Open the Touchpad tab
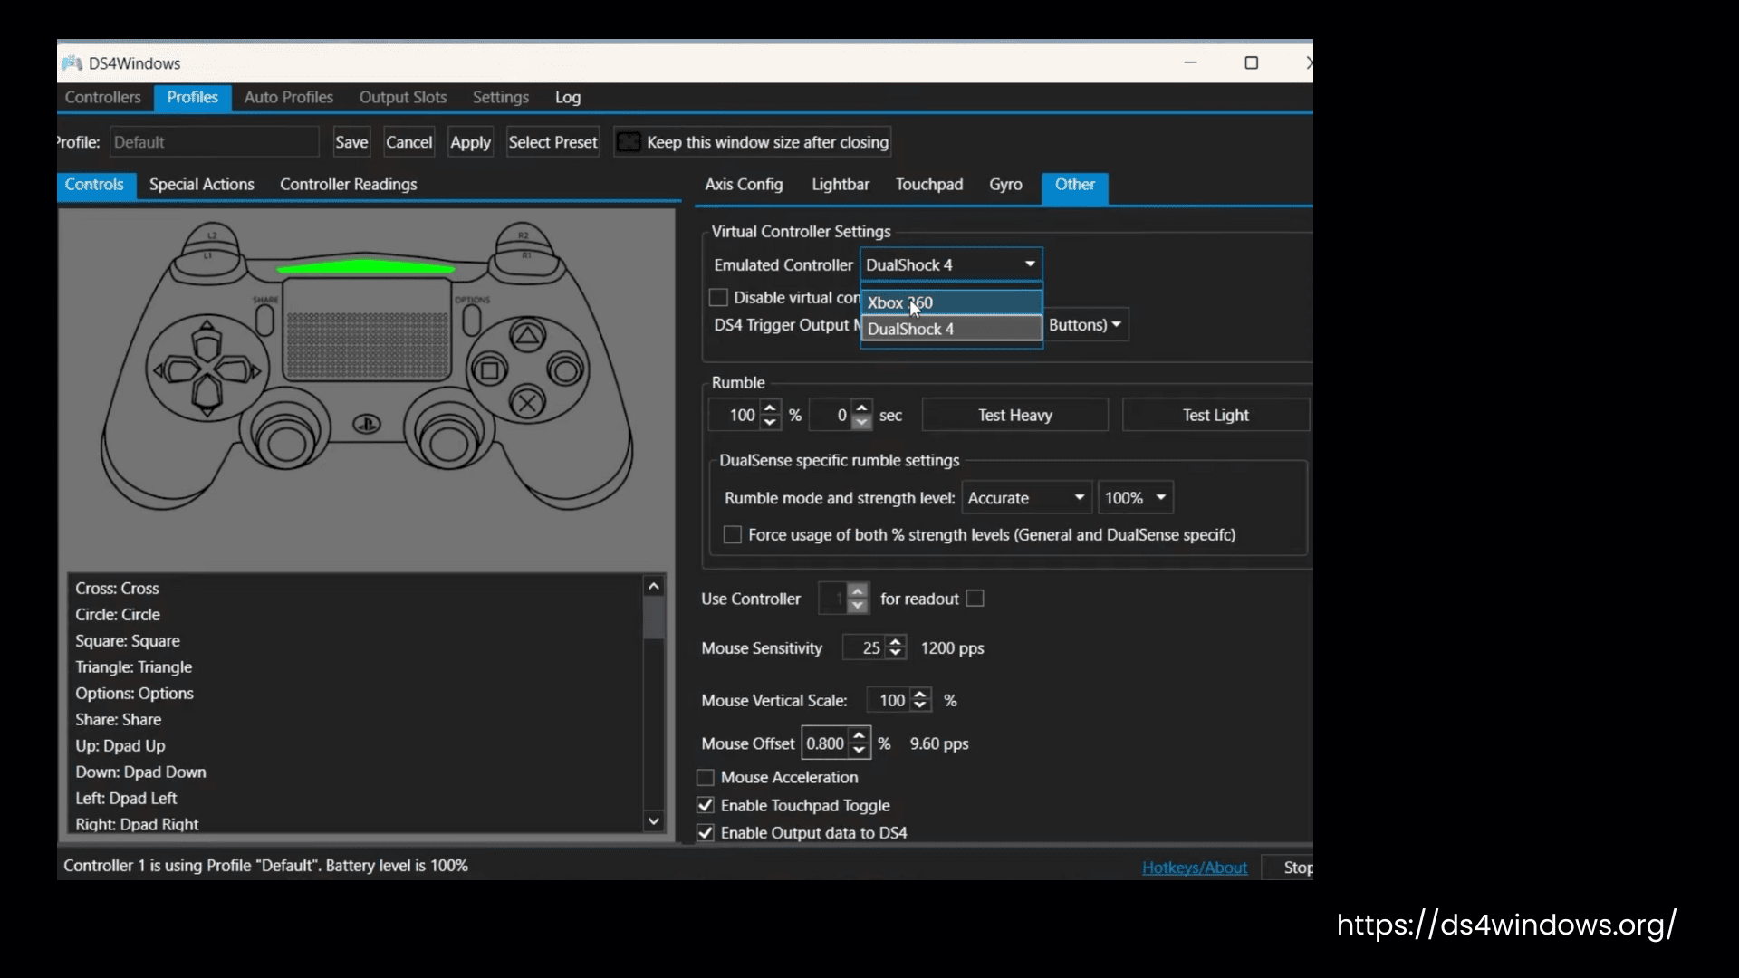The height and width of the screenshot is (978, 1739). click(929, 184)
